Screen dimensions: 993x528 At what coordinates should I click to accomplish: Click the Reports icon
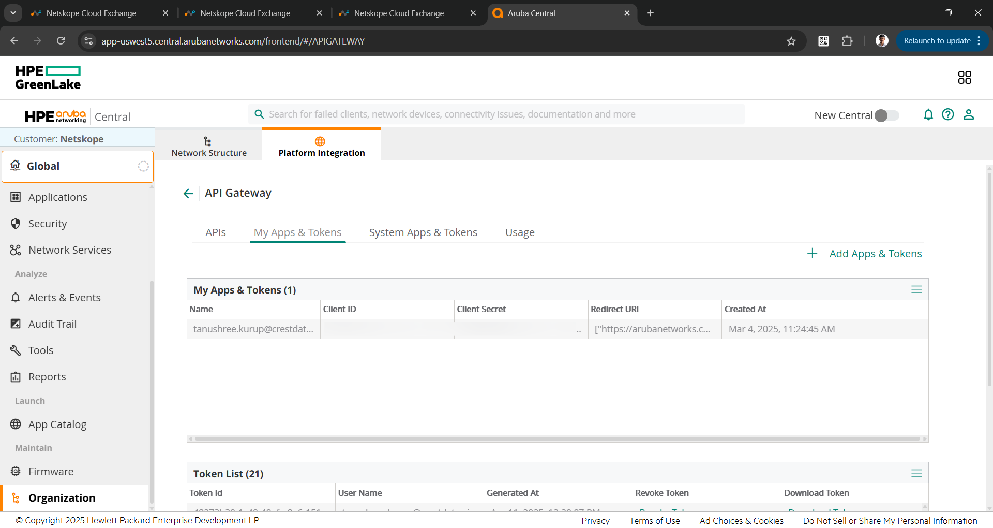pos(16,376)
